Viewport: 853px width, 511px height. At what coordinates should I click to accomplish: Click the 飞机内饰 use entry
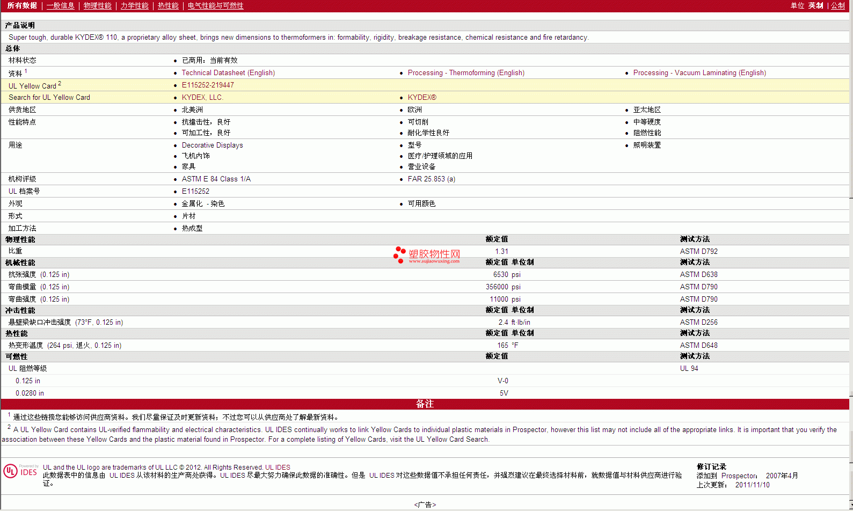[x=195, y=156]
